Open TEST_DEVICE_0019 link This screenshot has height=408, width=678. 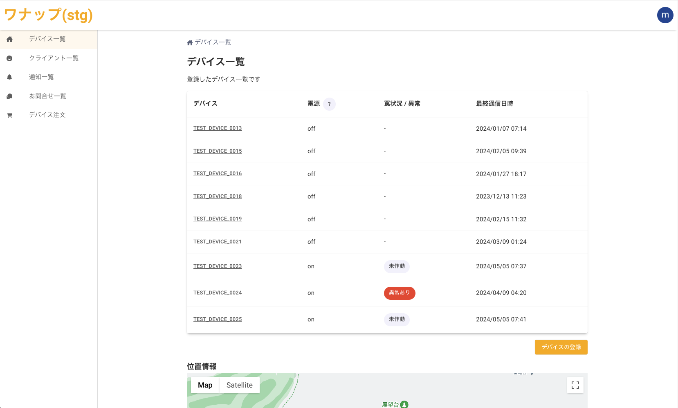coord(218,219)
